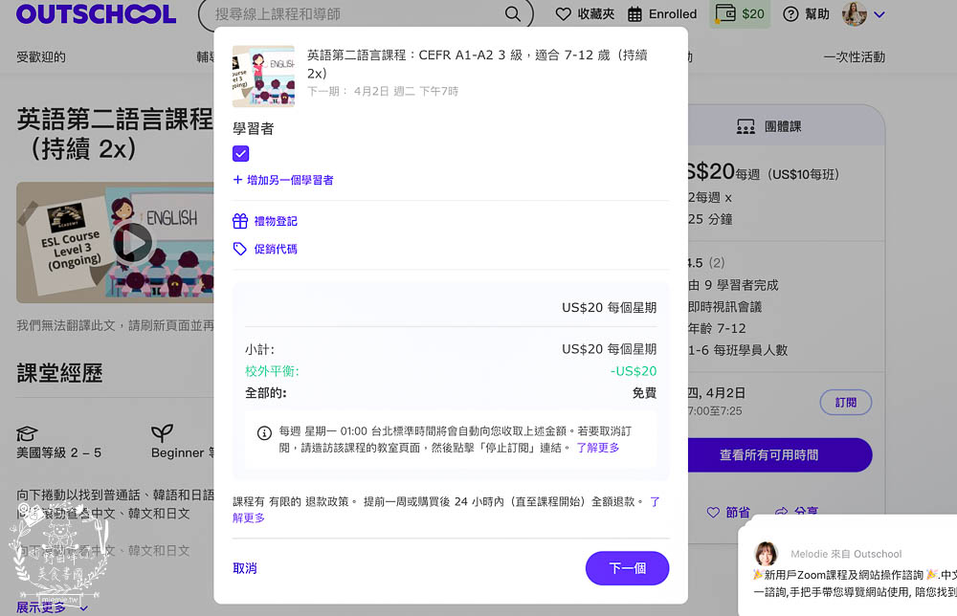957x616 pixels.
Task: Select the 一次性活動 category tab
Action: coord(854,56)
